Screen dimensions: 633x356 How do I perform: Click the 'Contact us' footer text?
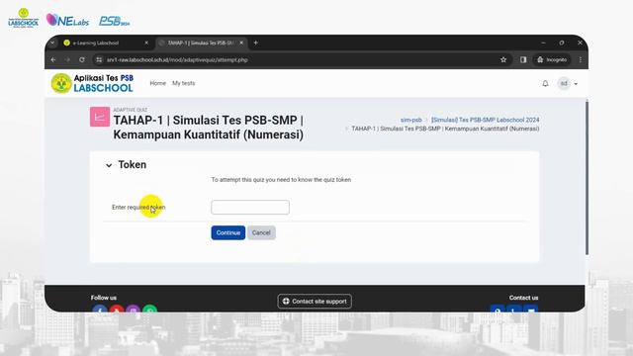[523, 298]
